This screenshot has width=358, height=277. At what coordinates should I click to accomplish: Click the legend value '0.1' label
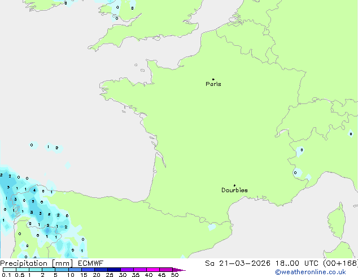[6, 275]
